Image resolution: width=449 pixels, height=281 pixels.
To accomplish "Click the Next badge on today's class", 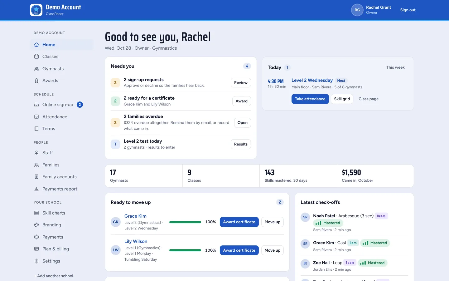I will [341, 81].
